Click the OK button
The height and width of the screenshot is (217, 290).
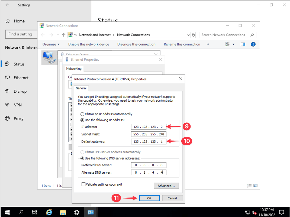[x=149, y=198]
